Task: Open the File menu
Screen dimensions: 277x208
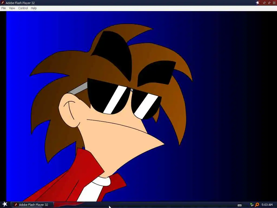Action: coord(4,8)
